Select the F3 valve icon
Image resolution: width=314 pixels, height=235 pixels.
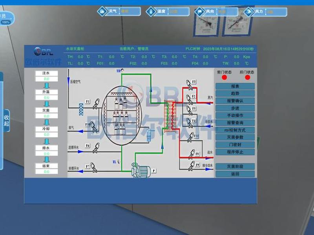(189, 85)
